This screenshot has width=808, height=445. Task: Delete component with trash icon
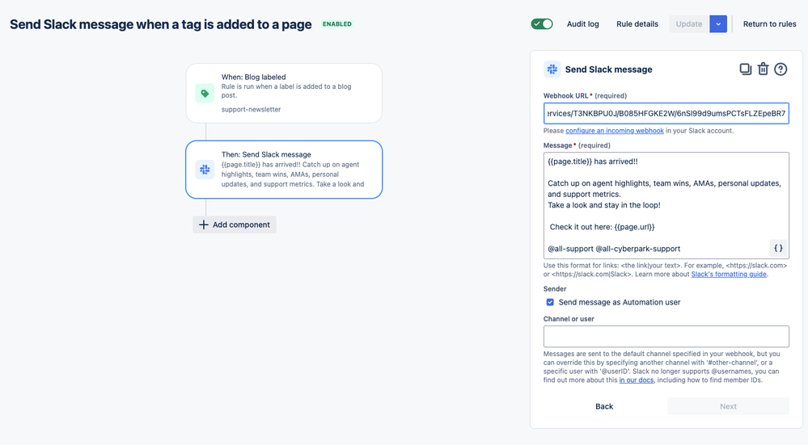coord(764,69)
